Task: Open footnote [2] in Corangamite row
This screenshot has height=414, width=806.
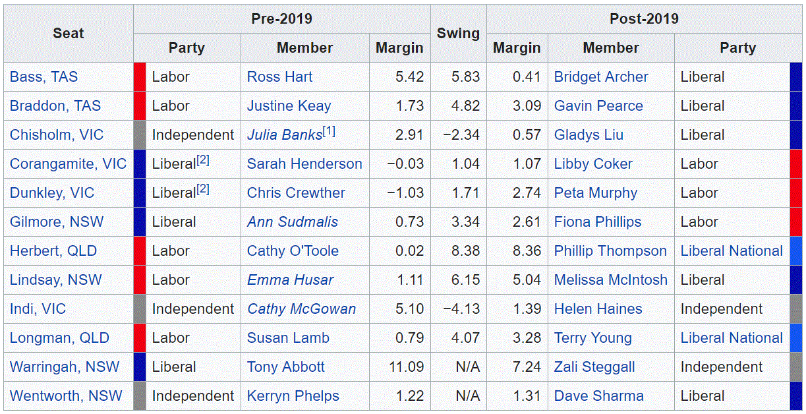Action: (x=203, y=161)
